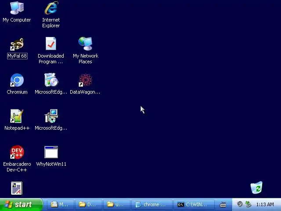
Task: Click the volume speaker tray icon
Action: point(240,204)
